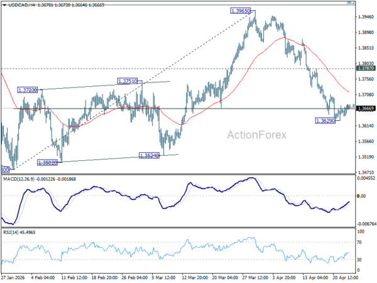Image resolution: width=377 pixels, height=283 pixels.
Task: Click RSI oversold level 30 label
Action: click(x=359, y=260)
